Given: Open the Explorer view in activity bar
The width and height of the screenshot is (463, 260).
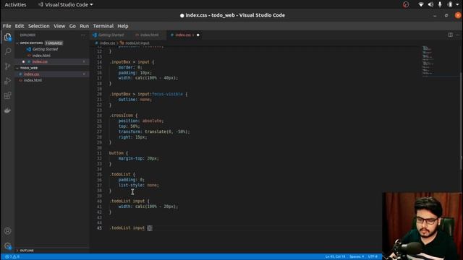Looking at the screenshot, I should tap(8, 37).
